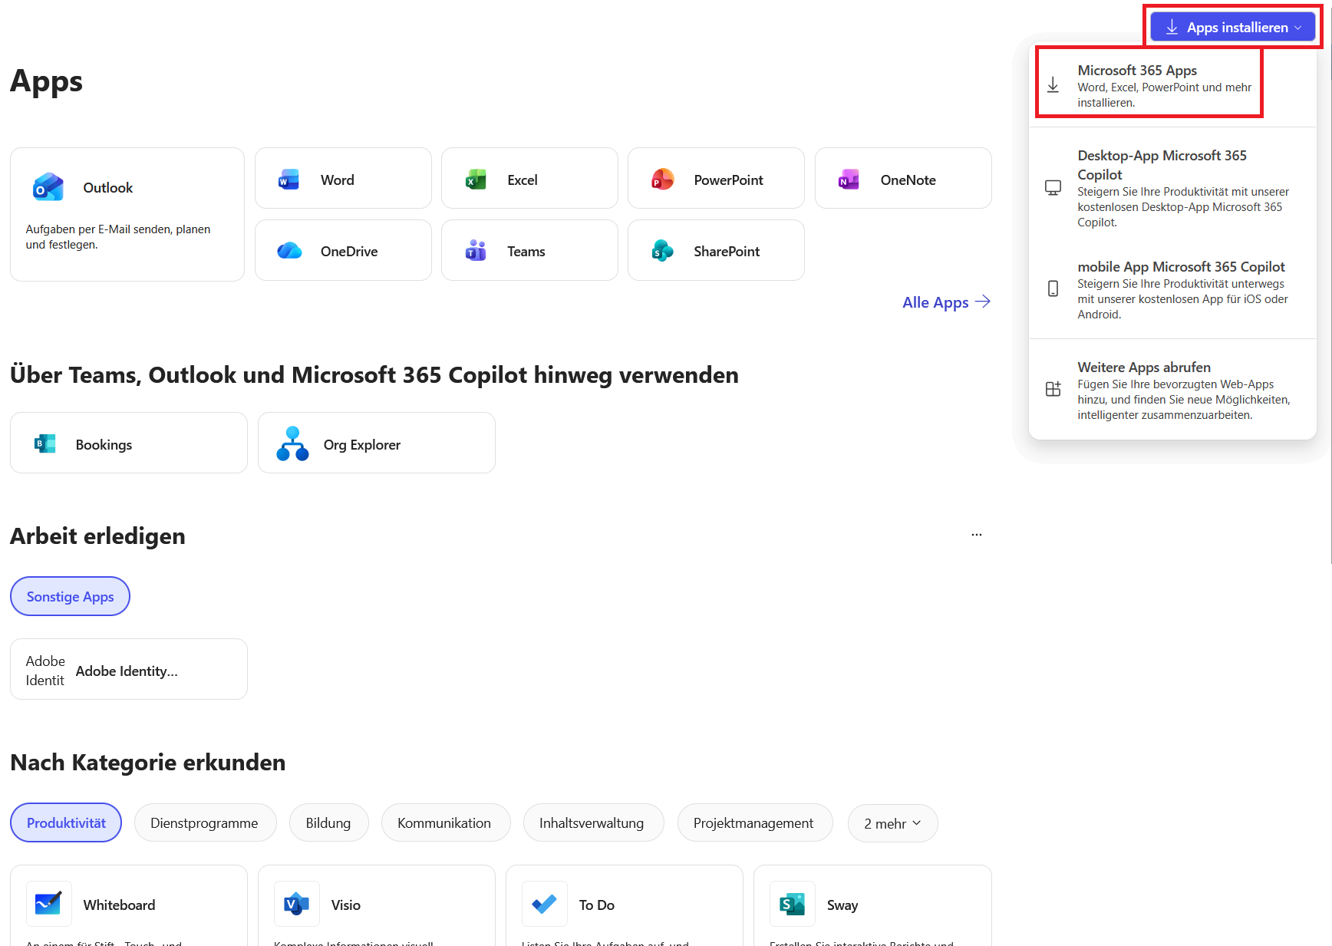This screenshot has height=946, width=1332.
Task: Toggle the Sonstige Apps filter chip
Action: (x=70, y=596)
